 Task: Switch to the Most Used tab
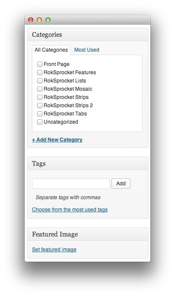87,50
